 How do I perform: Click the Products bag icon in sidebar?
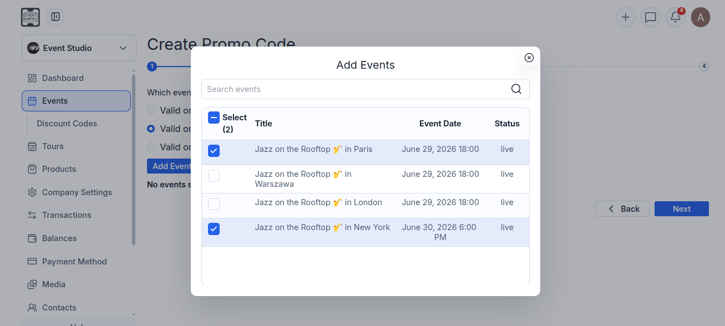[x=32, y=169]
